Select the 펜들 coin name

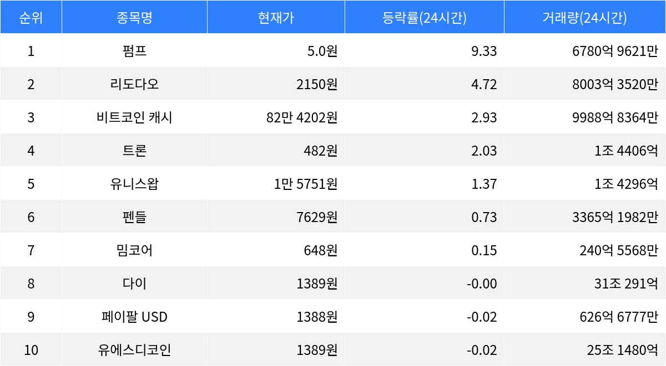[134, 217]
